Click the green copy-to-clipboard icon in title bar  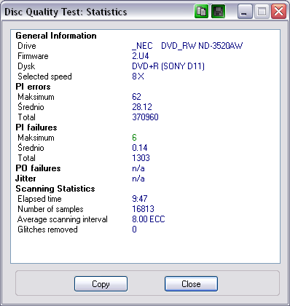[x=201, y=12]
